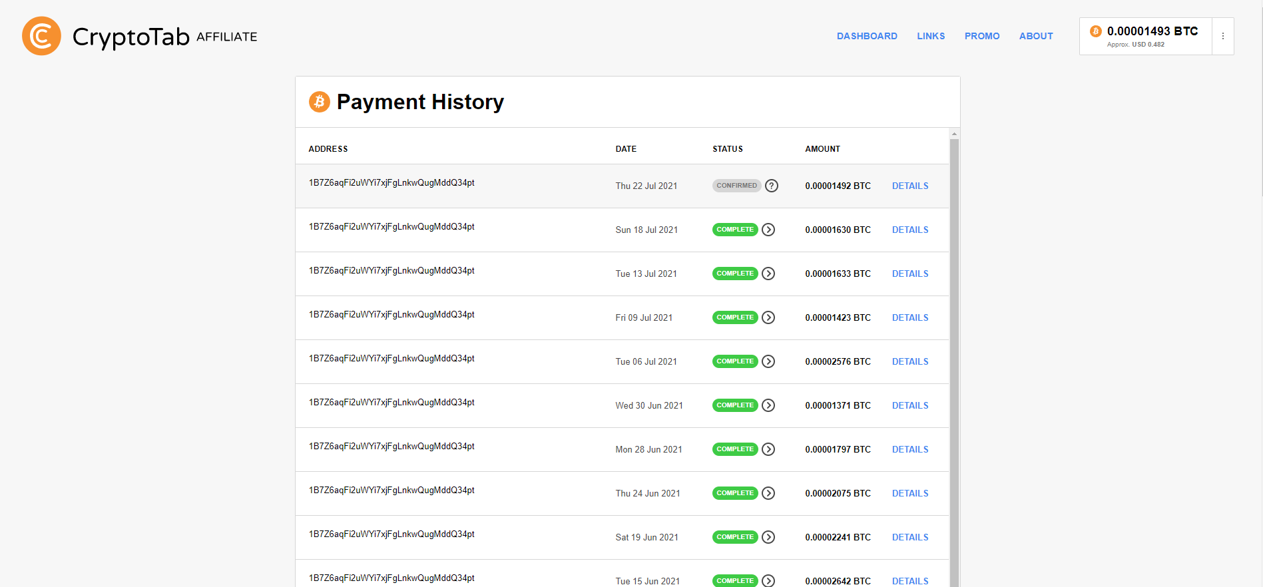Click the amount 0.00002576 BTC
Image resolution: width=1263 pixels, height=587 pixels.
point(838,361)
